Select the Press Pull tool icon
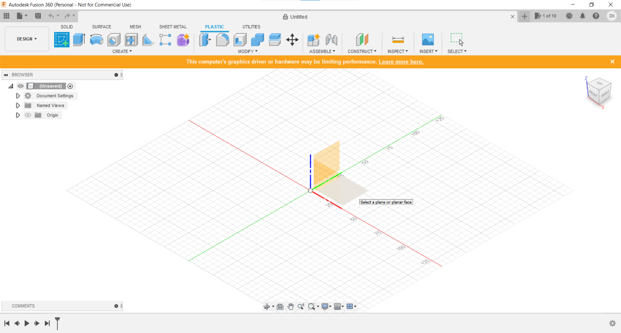This screenshot has width=621, height=333. [205, 40]
